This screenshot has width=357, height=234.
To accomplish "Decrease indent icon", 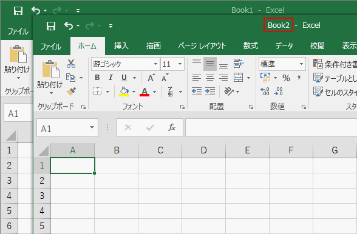I will (197, 92).
